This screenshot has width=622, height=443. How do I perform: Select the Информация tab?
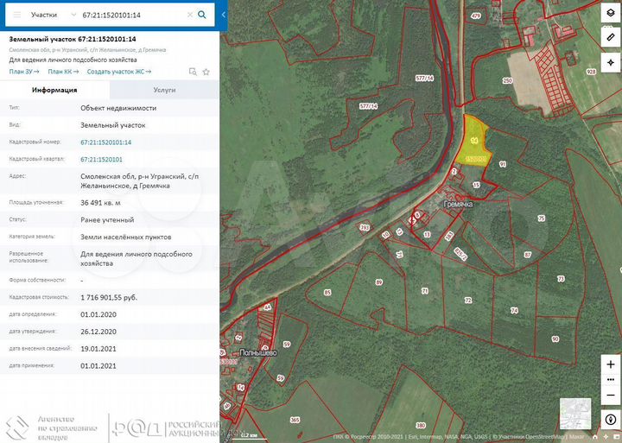pos(54,90)
